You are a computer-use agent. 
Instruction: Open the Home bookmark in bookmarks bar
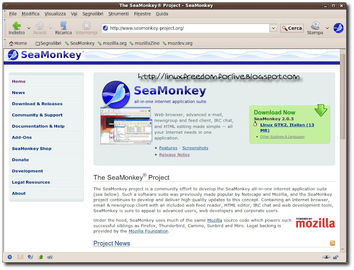click(18, 43)
